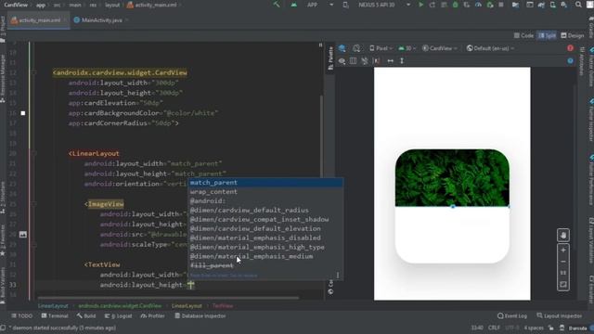Click the androidx.cardview.widget.CardView breadcrumb
The width and height of the screenshot is (594, 334).
coord(120,306)
